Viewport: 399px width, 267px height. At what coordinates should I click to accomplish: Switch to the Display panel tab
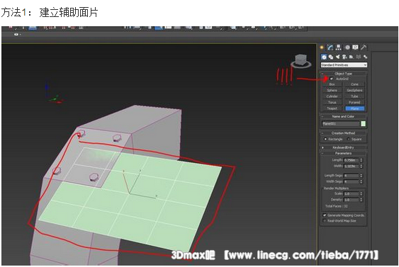coord(355,47)
